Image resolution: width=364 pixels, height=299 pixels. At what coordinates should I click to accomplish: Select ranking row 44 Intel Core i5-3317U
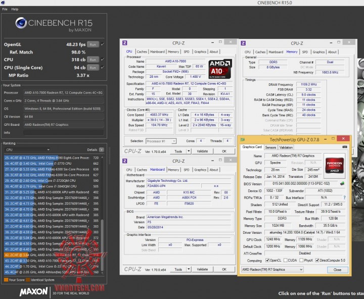tap(52, 267)
